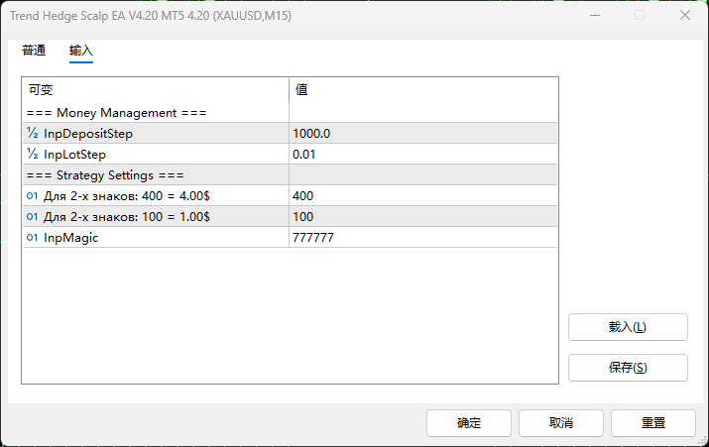Screen dimensions: 709x447
Task: Confirm with the 确定 button
Action: 469,423
